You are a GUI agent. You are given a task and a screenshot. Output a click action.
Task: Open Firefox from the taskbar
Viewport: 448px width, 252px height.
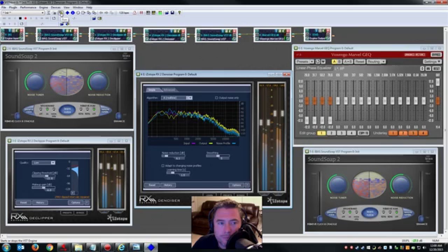[35, 247]
